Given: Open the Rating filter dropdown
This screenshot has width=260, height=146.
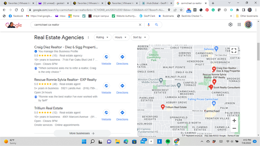Looking at the screenshot, I should 102,37.
